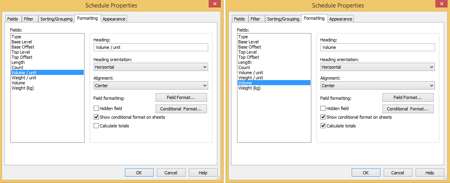Select Weight (kg) field in right dialog
Viewport: 450px width, 183px height.
pyautogui.click(x=274, y=88)
